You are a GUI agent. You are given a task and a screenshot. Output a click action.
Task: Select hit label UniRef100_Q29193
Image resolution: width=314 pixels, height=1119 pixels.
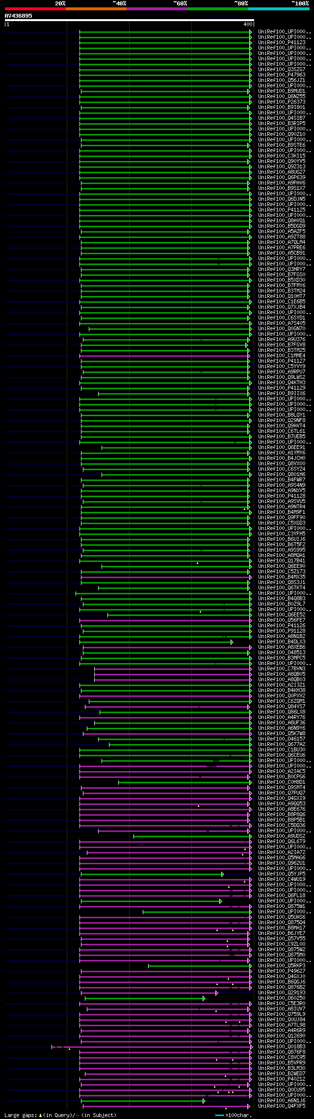point(282,992)
